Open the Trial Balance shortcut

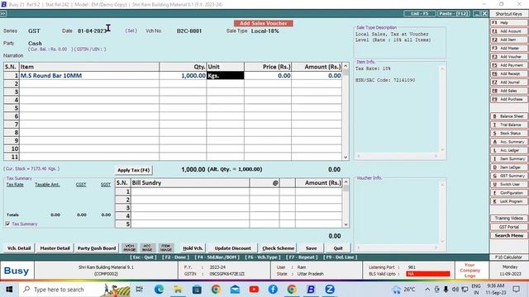[509, 125]
